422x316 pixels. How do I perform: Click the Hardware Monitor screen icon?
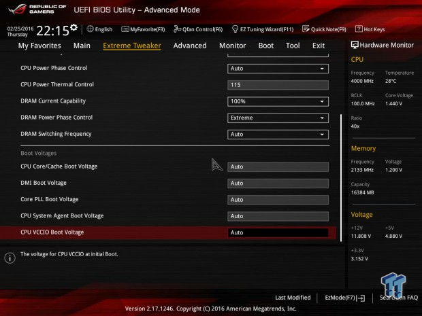click(x=355, y=45)
